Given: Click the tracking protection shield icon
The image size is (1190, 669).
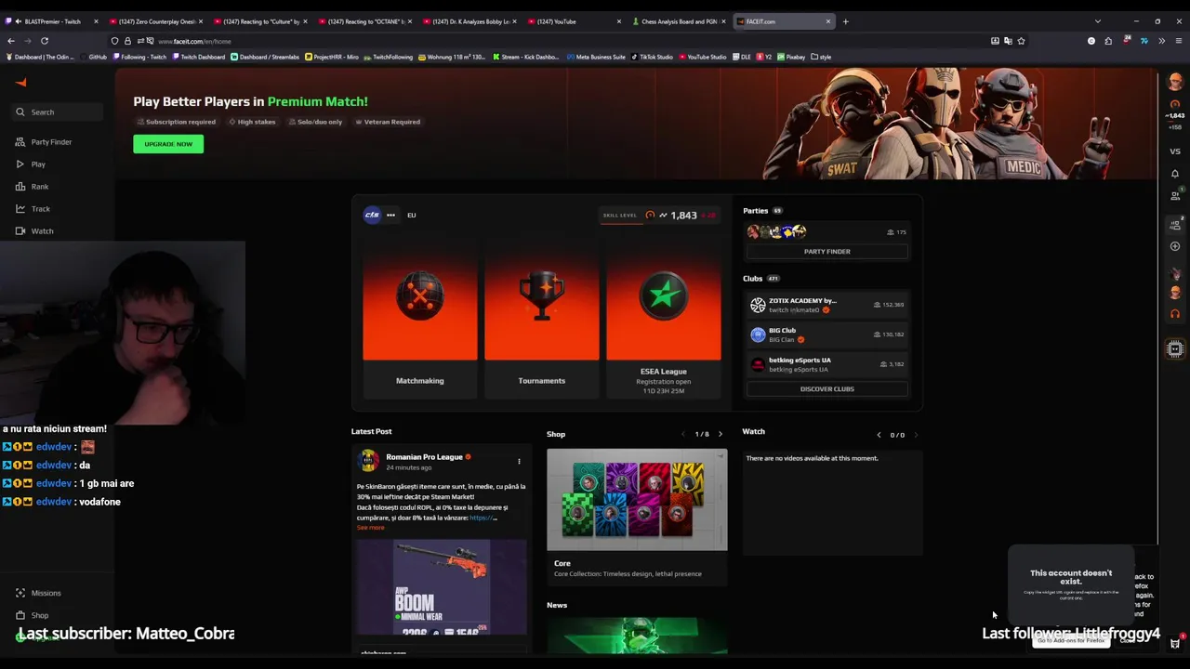Looking at the screenshot, I should click(115, 41).
